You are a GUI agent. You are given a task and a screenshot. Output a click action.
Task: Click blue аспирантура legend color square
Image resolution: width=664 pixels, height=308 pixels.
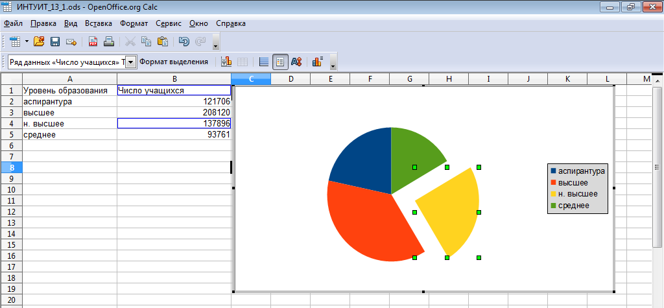pos(554,171)
